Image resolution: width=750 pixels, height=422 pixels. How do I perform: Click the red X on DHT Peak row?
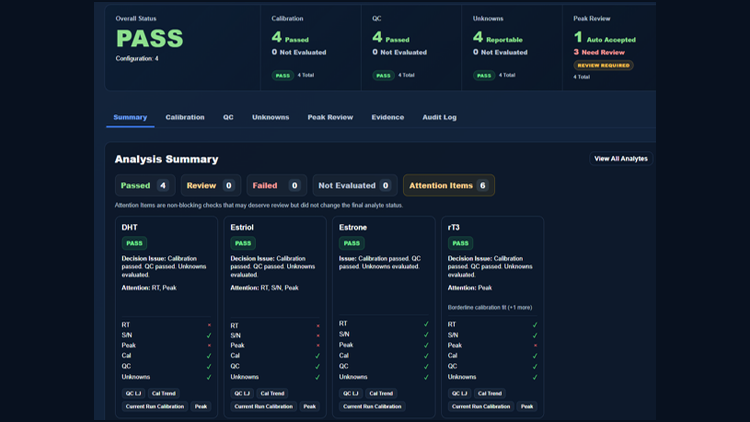(x=209, y=346)
